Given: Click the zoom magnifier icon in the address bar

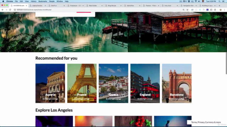Looking at the screenshot, I should pyautogui.click(x=184, y=10).
